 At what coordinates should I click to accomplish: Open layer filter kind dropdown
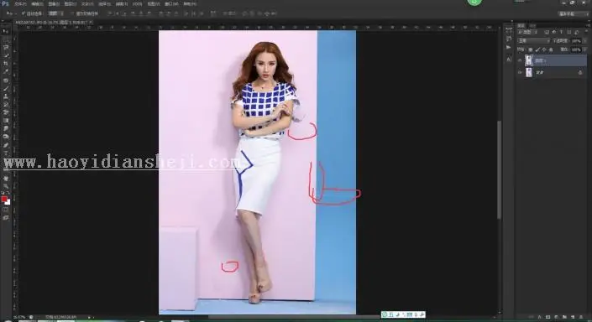coord(528,33)
